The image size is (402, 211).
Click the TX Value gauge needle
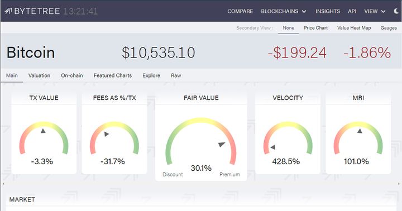43,131
